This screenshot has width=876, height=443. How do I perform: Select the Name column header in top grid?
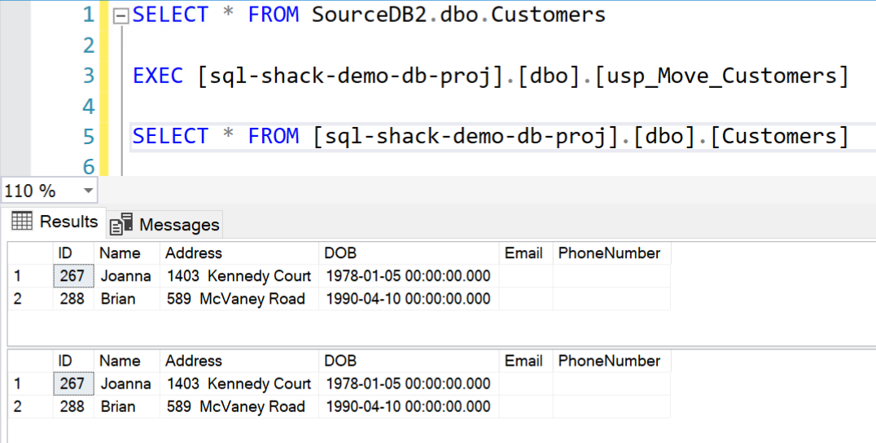pos(120,253)
